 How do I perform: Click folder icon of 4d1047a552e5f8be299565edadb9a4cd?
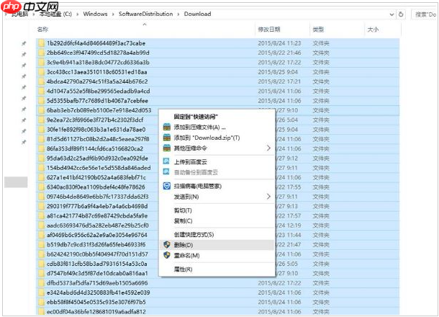(41, 91)
